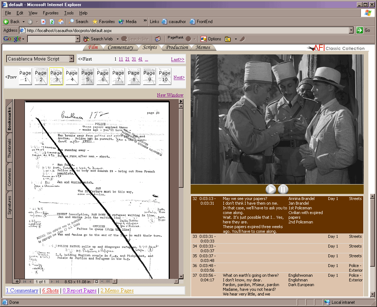
Task: Switch to the Production tab
Action: click(177, 48)
